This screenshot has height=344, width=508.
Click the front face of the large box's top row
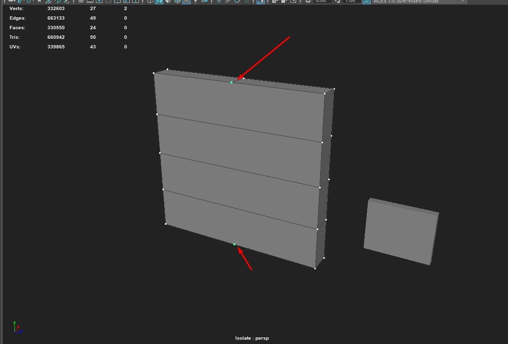[240, 108]
